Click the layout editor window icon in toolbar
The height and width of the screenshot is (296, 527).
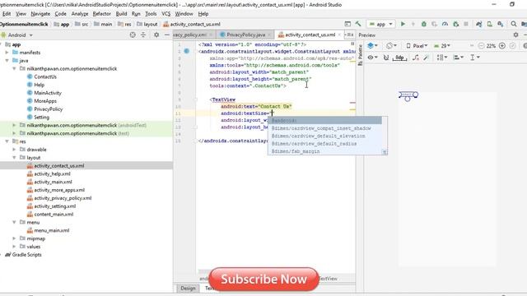[x=347, y=24]
